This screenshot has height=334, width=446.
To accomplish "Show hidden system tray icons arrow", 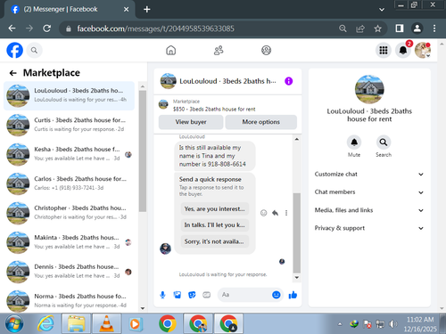I will (340, 324).
